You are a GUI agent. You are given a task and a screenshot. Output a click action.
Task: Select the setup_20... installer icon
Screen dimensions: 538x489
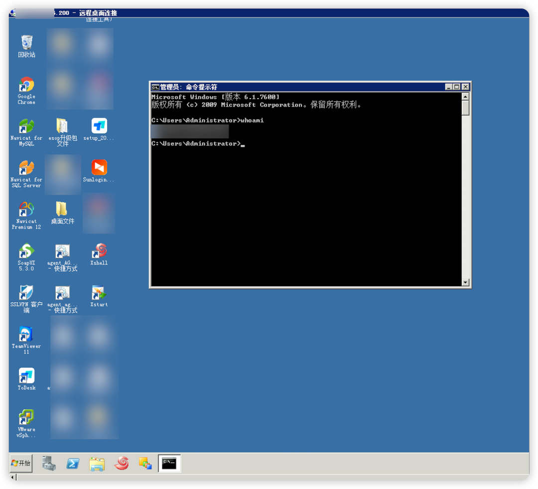click(x=99, y=129)
